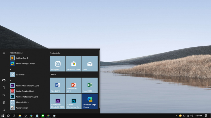The width and height of the screenshot is (211, 118).
Task: Open the Action Center notifications icon
Action: tap(206, 116)
